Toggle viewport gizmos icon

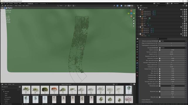click(x=117, y=6)
